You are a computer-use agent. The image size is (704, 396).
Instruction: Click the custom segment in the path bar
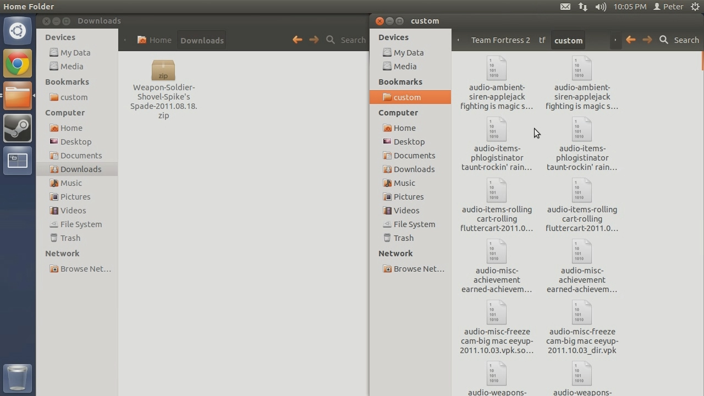(568, 40)
